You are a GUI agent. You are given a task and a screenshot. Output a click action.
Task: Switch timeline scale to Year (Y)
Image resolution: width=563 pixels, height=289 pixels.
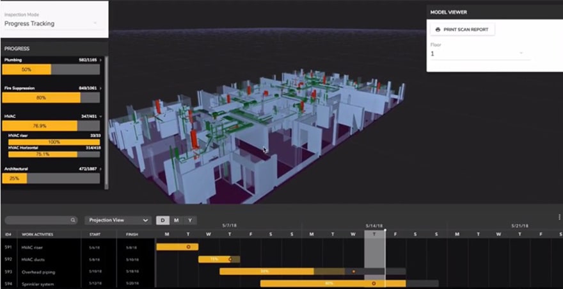pos(189,220)
